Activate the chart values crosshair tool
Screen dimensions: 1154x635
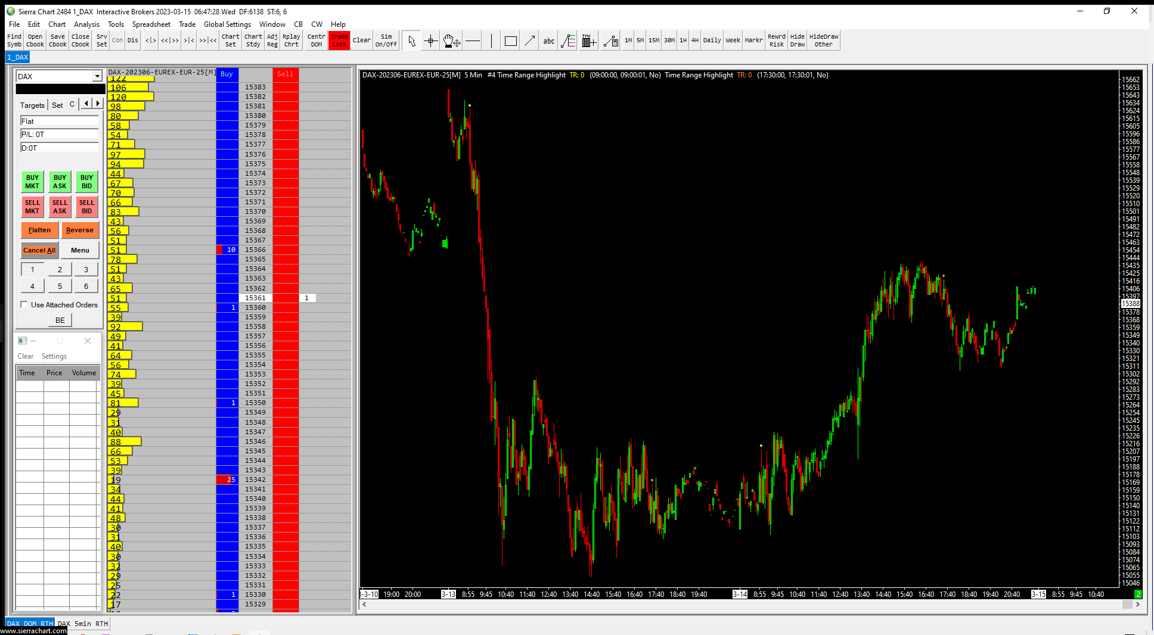point(431,41)
